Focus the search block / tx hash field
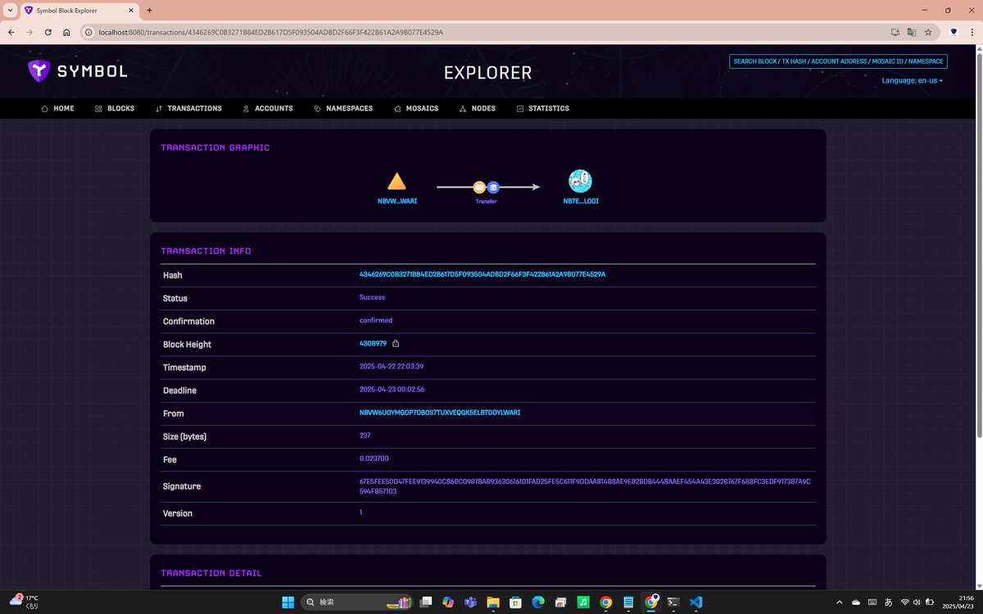 click(x=838, y=61)
